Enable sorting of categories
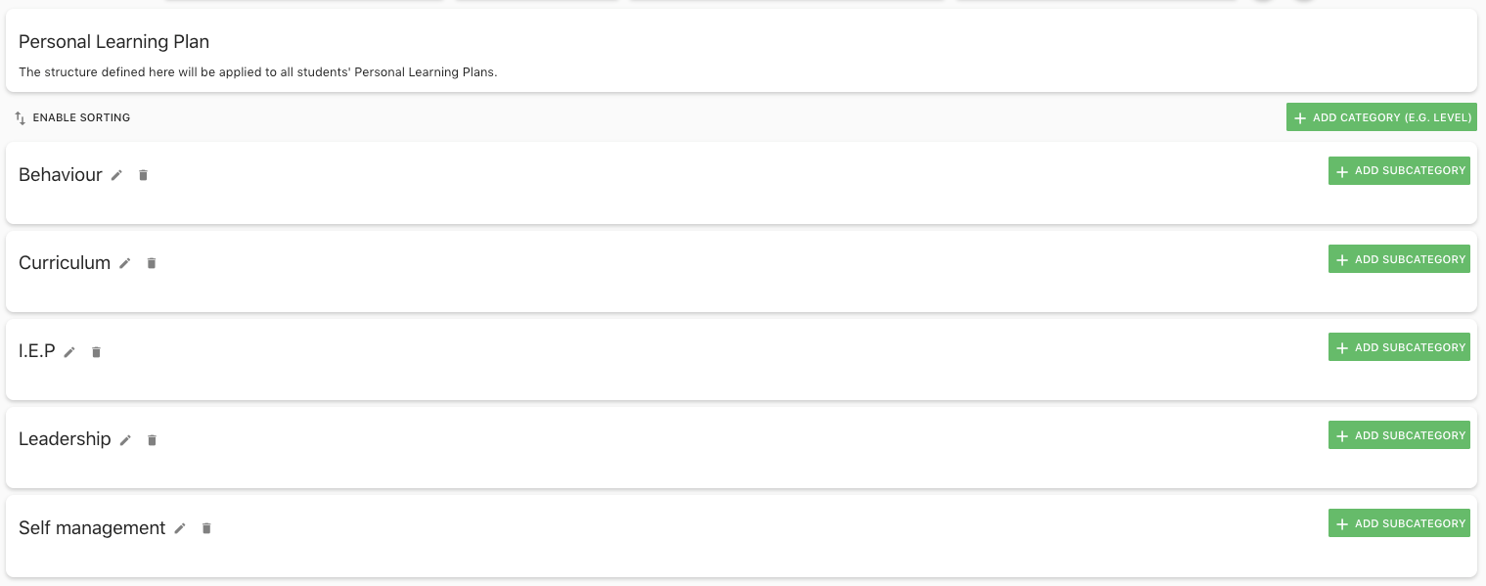 click(x=72, y=117)
